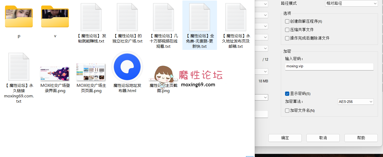
Task: Click the 全免费-无套路-更新快.txt file
Action: (x=200, y=17)
